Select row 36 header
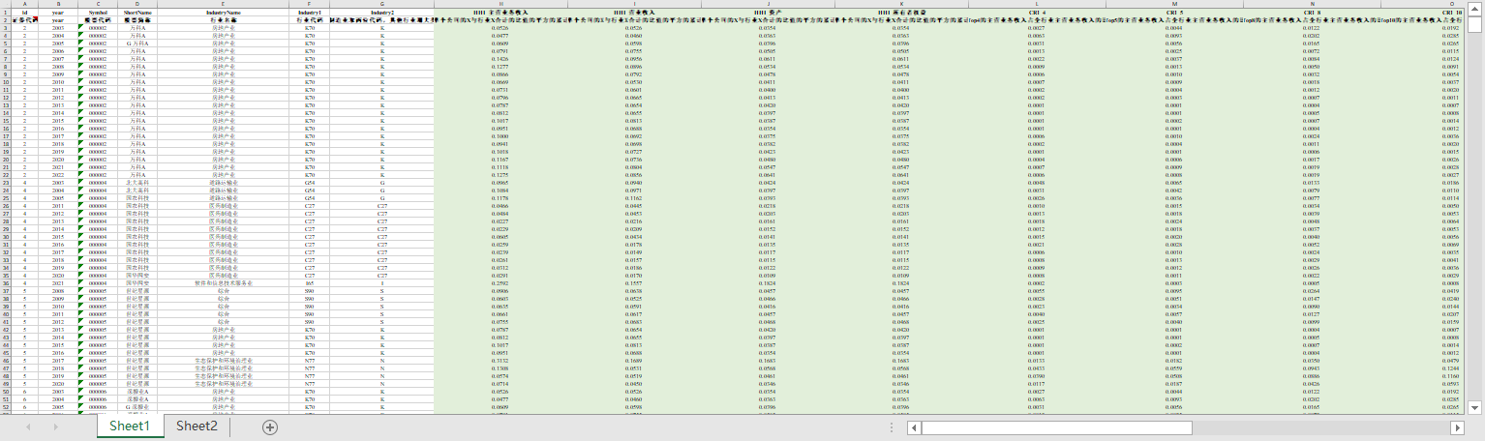Screen dimensions: 1485x441 [8, 282]
